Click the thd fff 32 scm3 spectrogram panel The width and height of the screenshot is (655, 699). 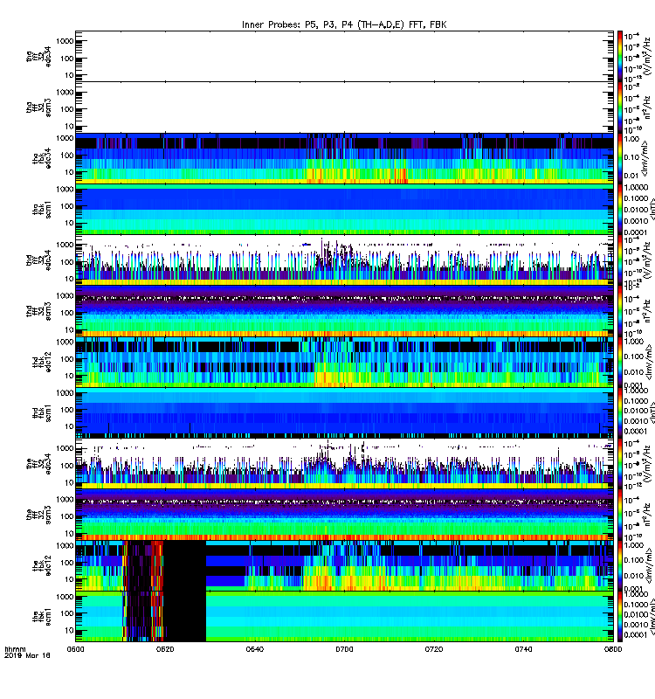pyautogui.click(x=344, y=310)
